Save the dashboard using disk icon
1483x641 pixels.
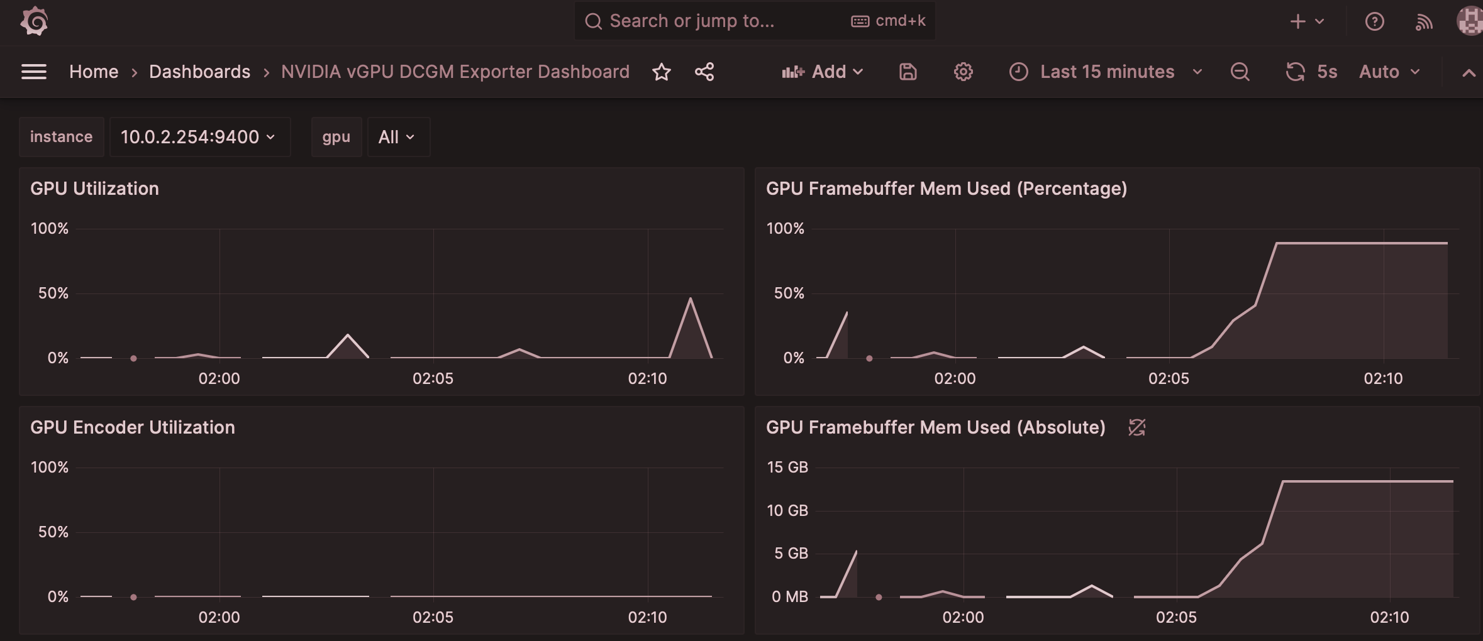(908, 72)
